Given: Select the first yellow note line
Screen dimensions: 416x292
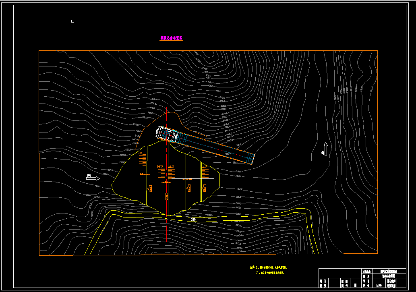Looking at the screenshot, I should coord(268,267).
